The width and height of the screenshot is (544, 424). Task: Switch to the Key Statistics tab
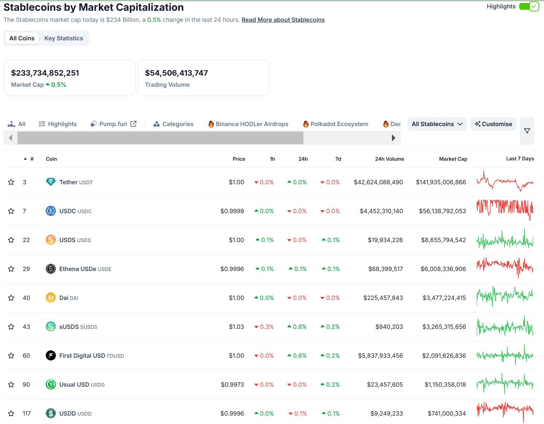[x=64, y=38]
